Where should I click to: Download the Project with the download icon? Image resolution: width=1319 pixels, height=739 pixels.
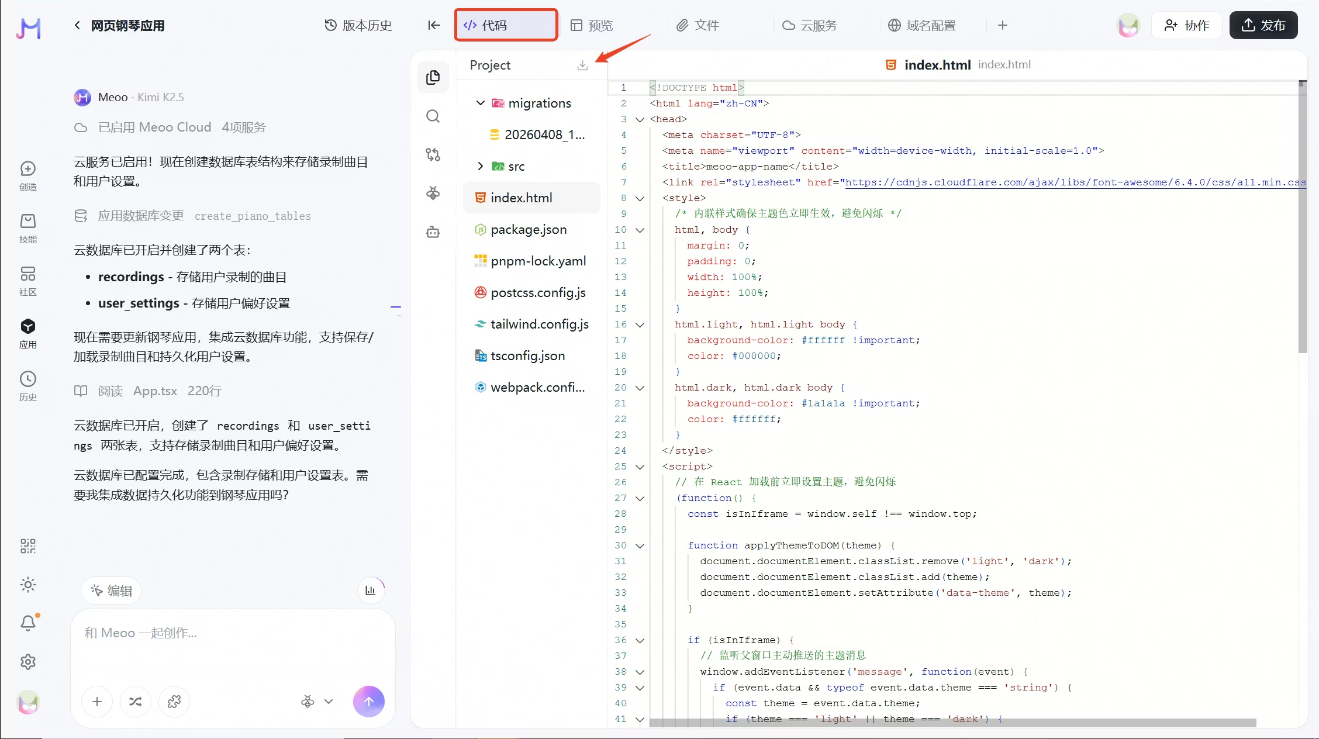(582, 65)
